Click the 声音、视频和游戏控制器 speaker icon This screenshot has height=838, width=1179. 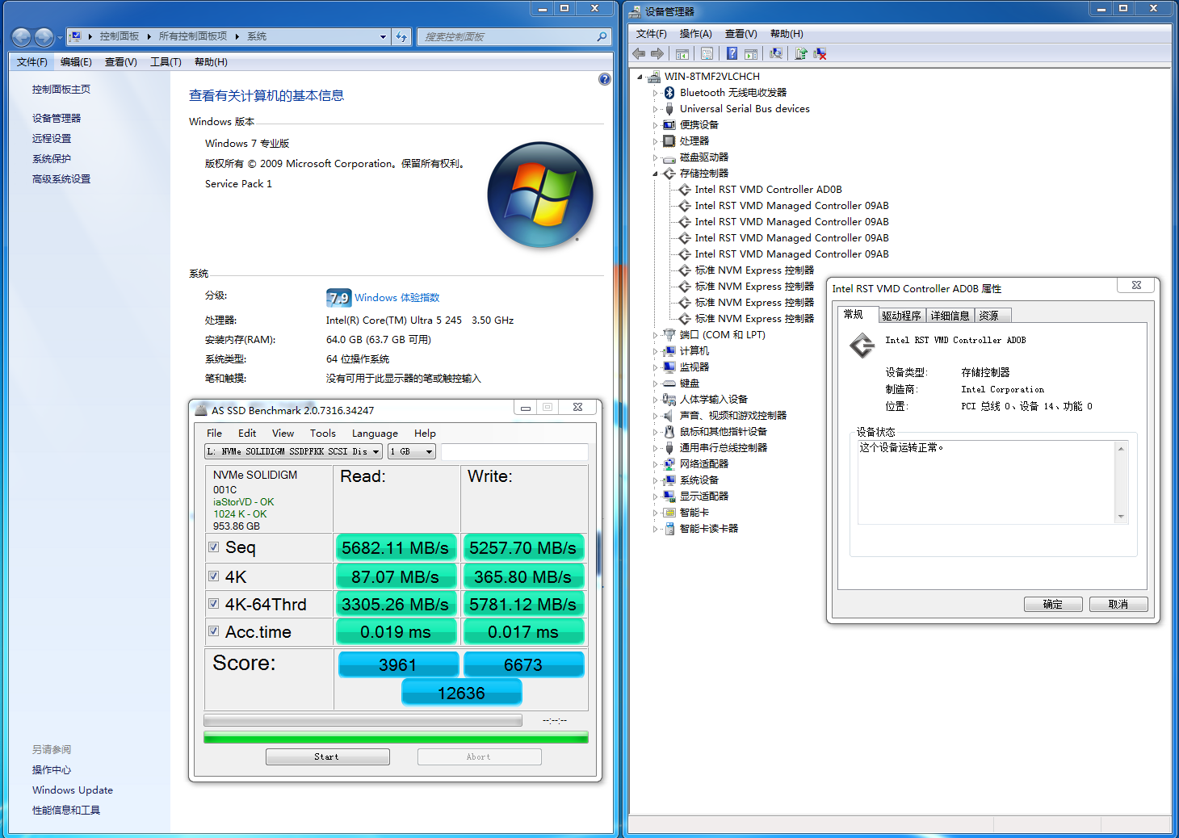[x=669, y=416]
